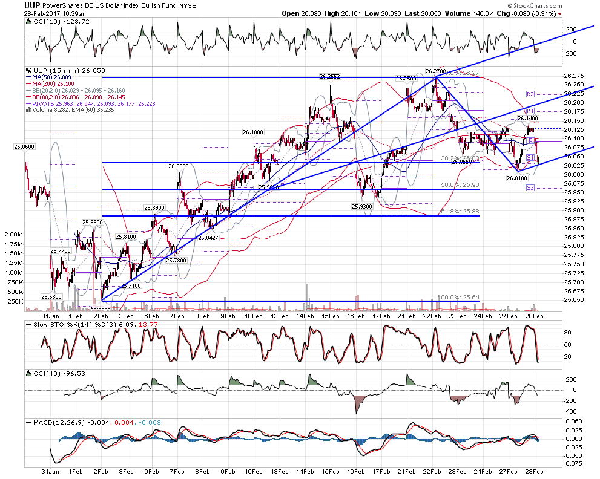The width and height of the screenshot is (600, 479).
Task: Click the R2 pivot label box
Action: point(530,94)
